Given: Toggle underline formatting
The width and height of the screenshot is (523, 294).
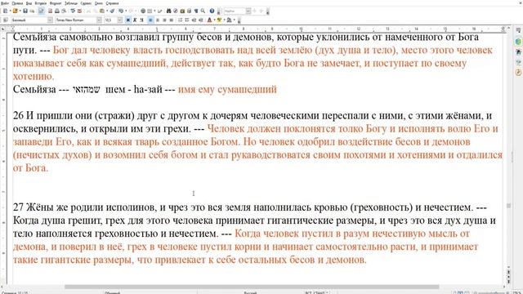Looking at the screenshot, I should click(x=141, y=20).
